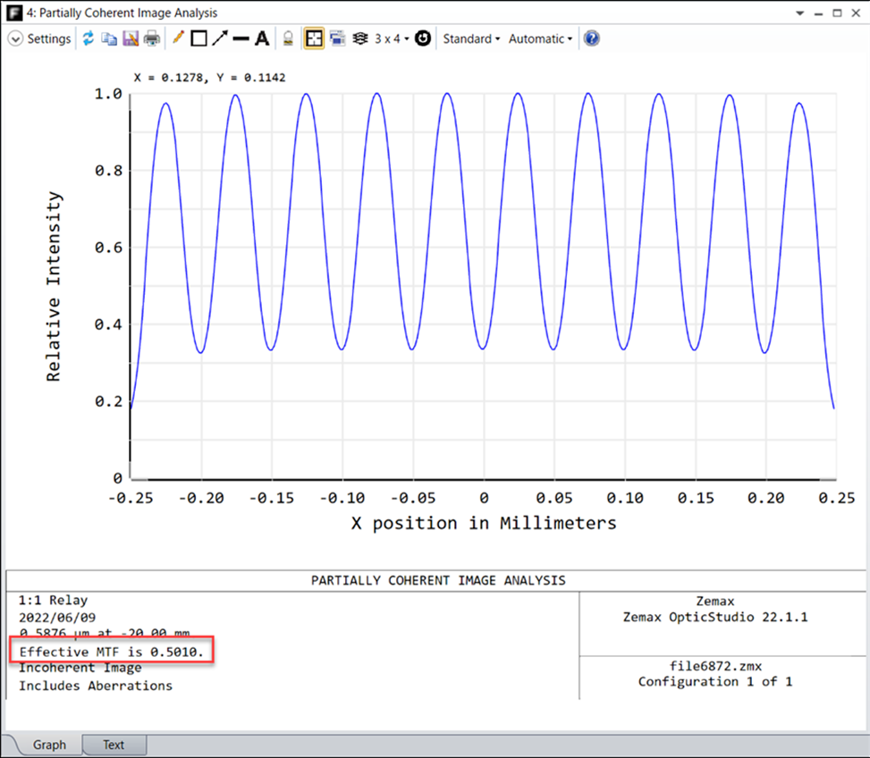The height and width of the screenshot is (758, 870).
Task: Choose the text annotation 'A' tool
Action: 262,38
